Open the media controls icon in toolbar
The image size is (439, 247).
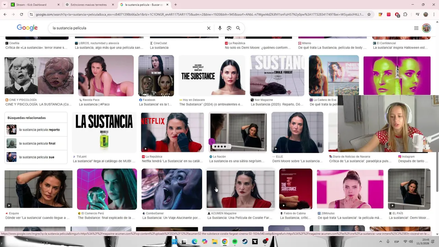point(417,14)
